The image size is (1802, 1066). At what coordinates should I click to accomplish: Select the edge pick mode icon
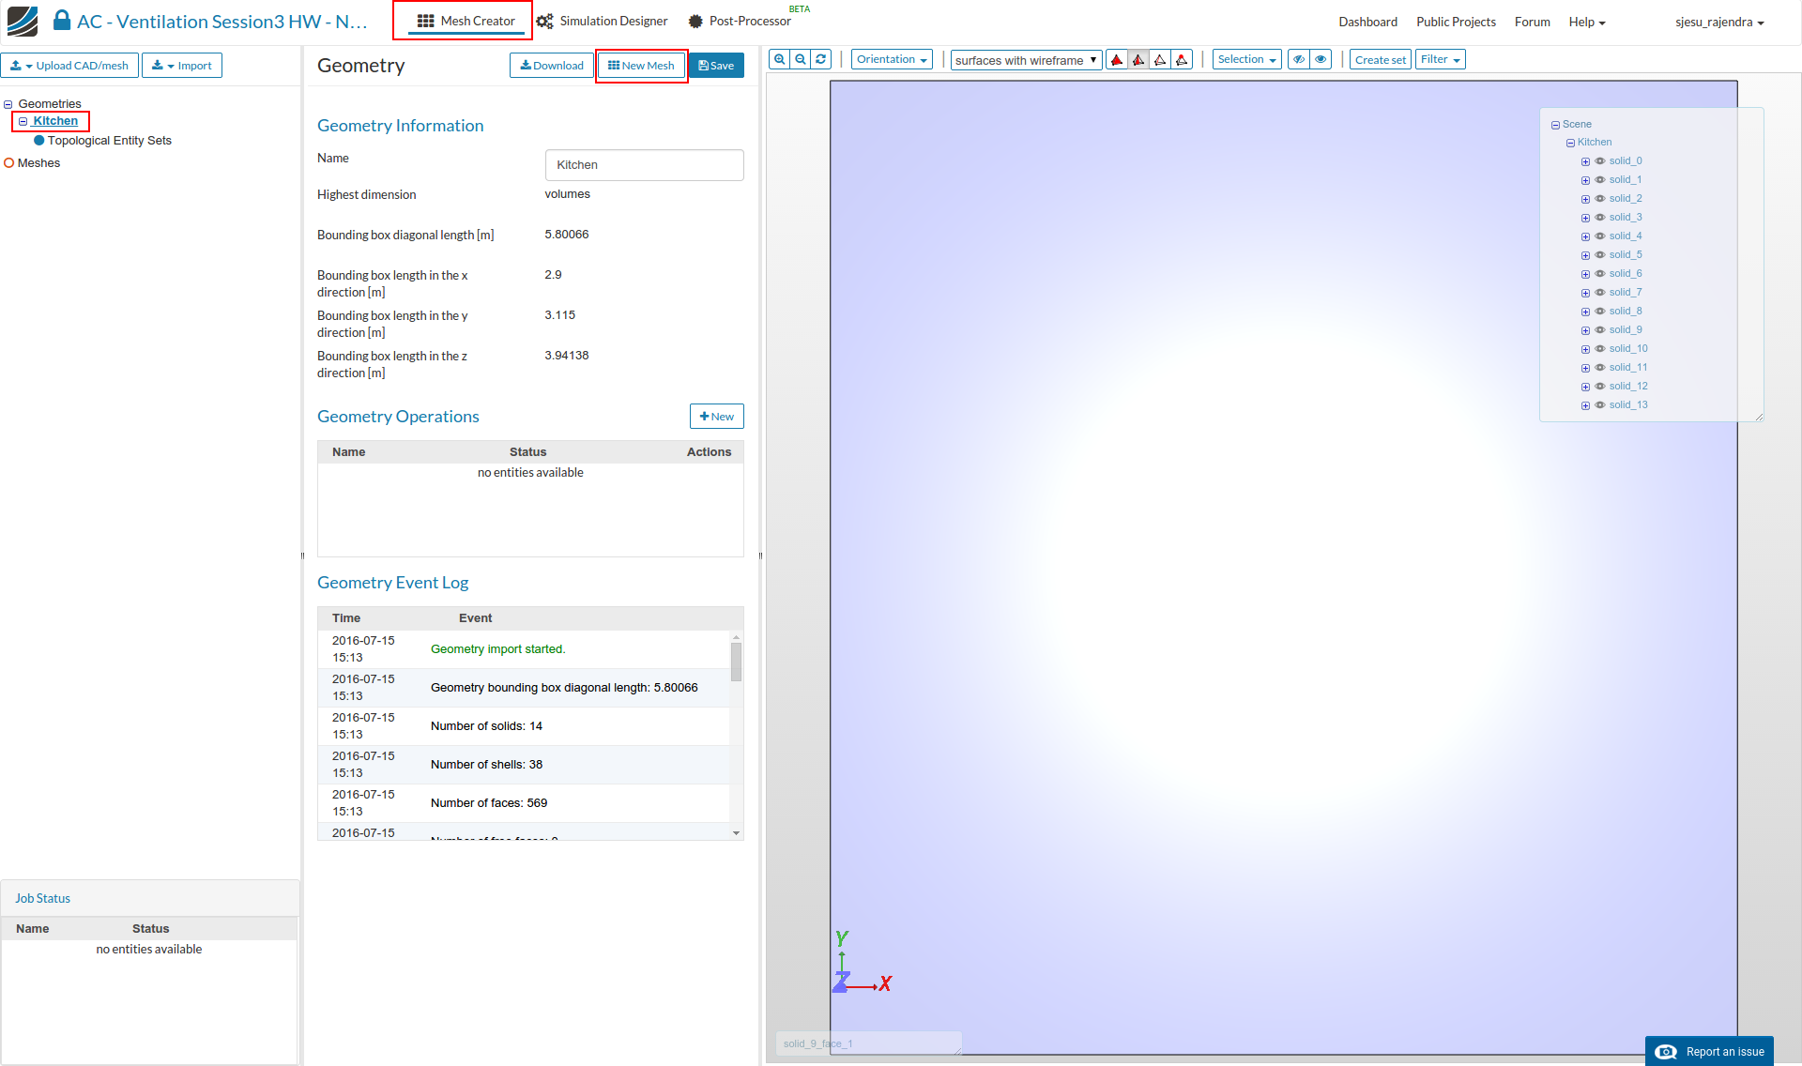(x=1160, y=60)
